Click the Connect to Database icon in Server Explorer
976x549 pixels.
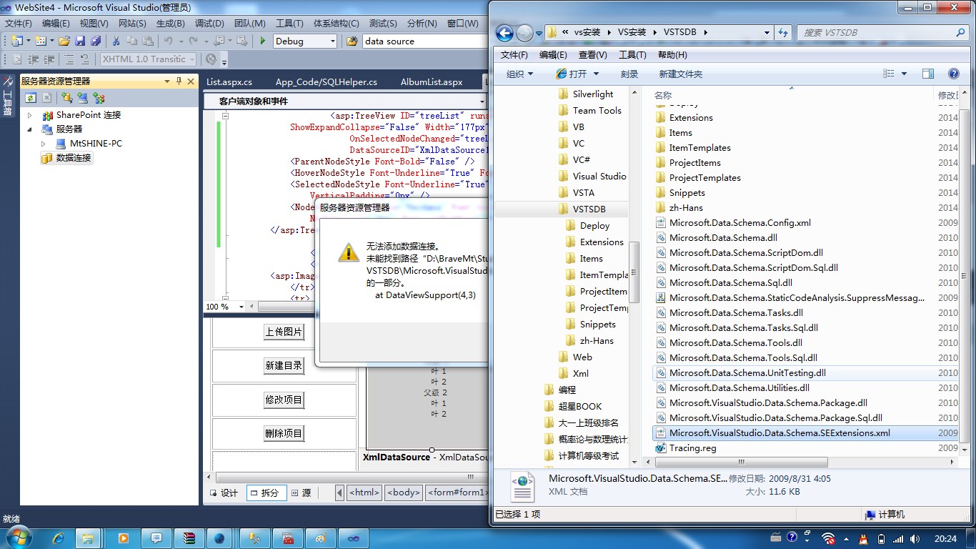pyautogui.click(x=66, y=98)
